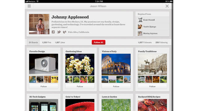Tap the Verizon signal bars icon
The height and width of the screenshot is (111, 198).
coord(27,2)
